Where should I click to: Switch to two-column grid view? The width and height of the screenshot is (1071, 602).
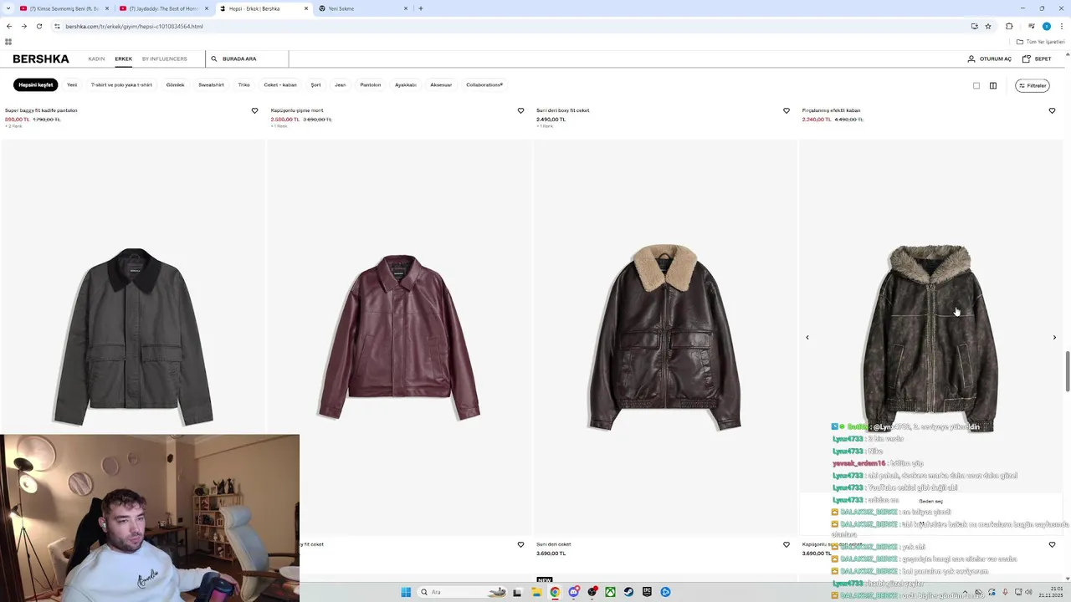[x=993, y=85]
